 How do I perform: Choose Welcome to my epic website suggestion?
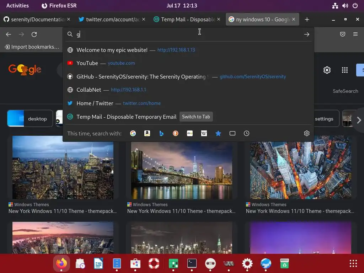(188, 50)
